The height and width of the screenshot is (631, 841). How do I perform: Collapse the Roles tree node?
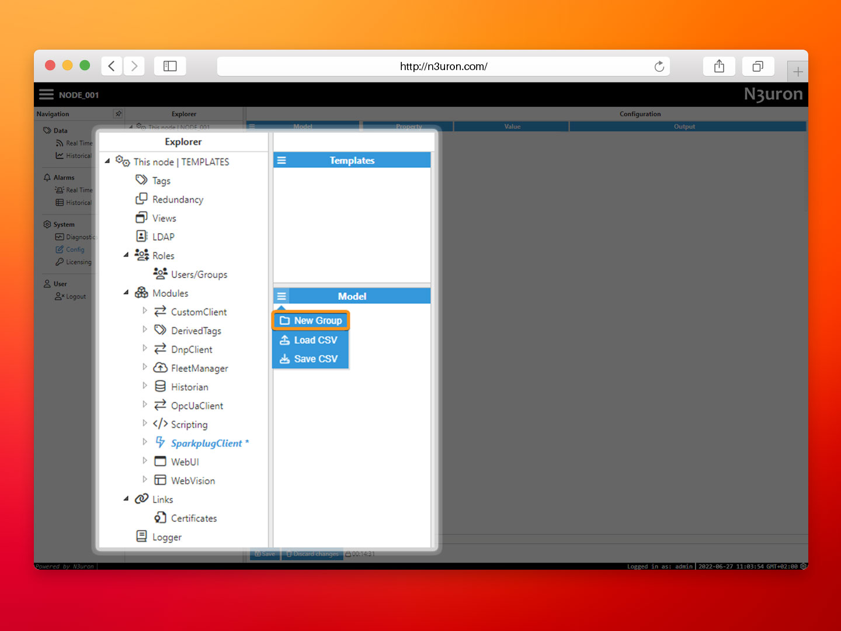[x=126, y=255]
